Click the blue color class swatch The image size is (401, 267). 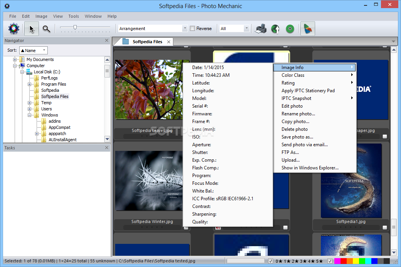point(374,261)
